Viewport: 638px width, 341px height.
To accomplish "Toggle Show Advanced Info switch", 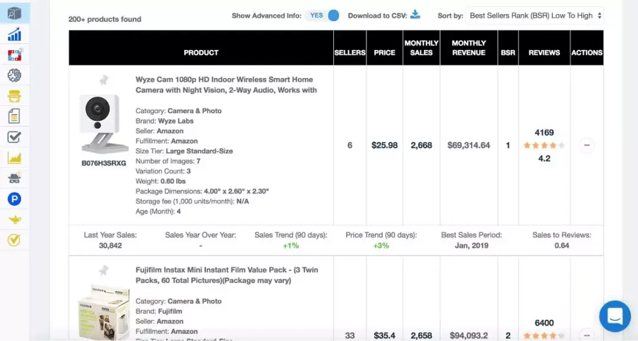I will (x=323, y=15).
